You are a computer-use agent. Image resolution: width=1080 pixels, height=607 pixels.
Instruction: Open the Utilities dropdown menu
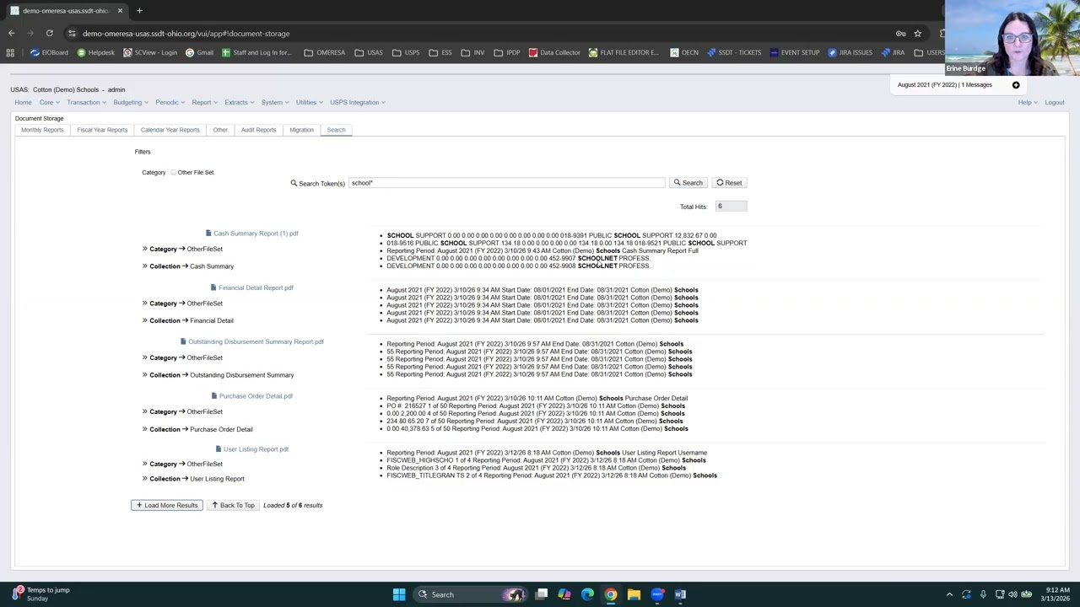[x=309, y=102]
